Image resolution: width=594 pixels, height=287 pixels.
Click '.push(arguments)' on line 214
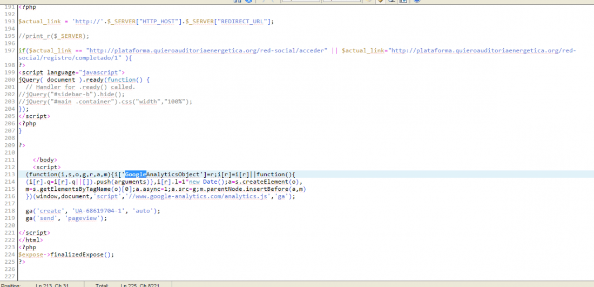click(121, 182)
